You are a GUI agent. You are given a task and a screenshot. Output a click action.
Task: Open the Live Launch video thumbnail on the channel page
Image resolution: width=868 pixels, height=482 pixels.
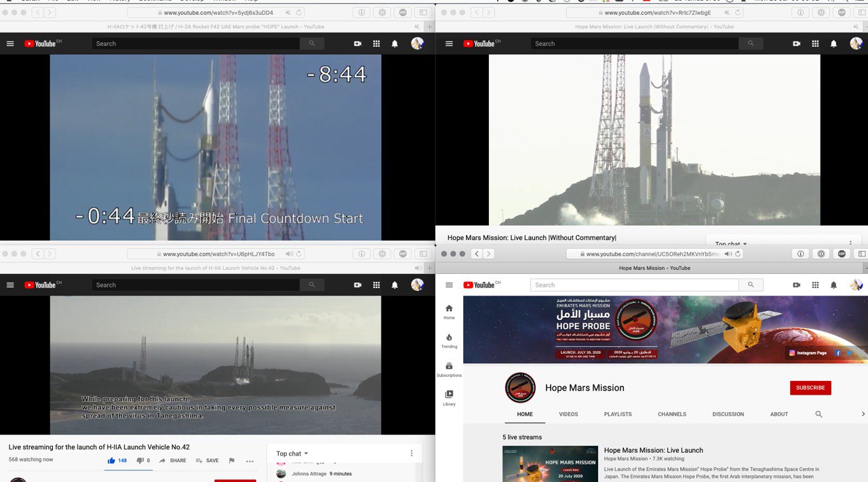click(550, 464)
